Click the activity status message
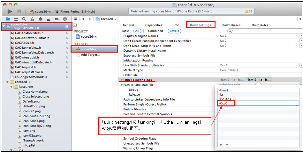The image size is (303, 152). tap(171, 11)
